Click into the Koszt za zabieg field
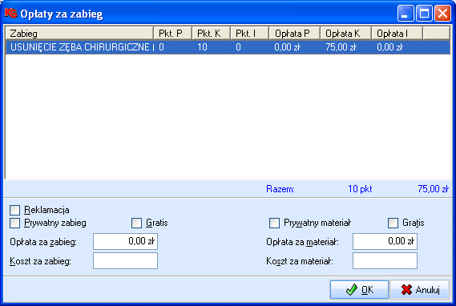The height and width of the screenshot is (306, 456). click(125, 260)
